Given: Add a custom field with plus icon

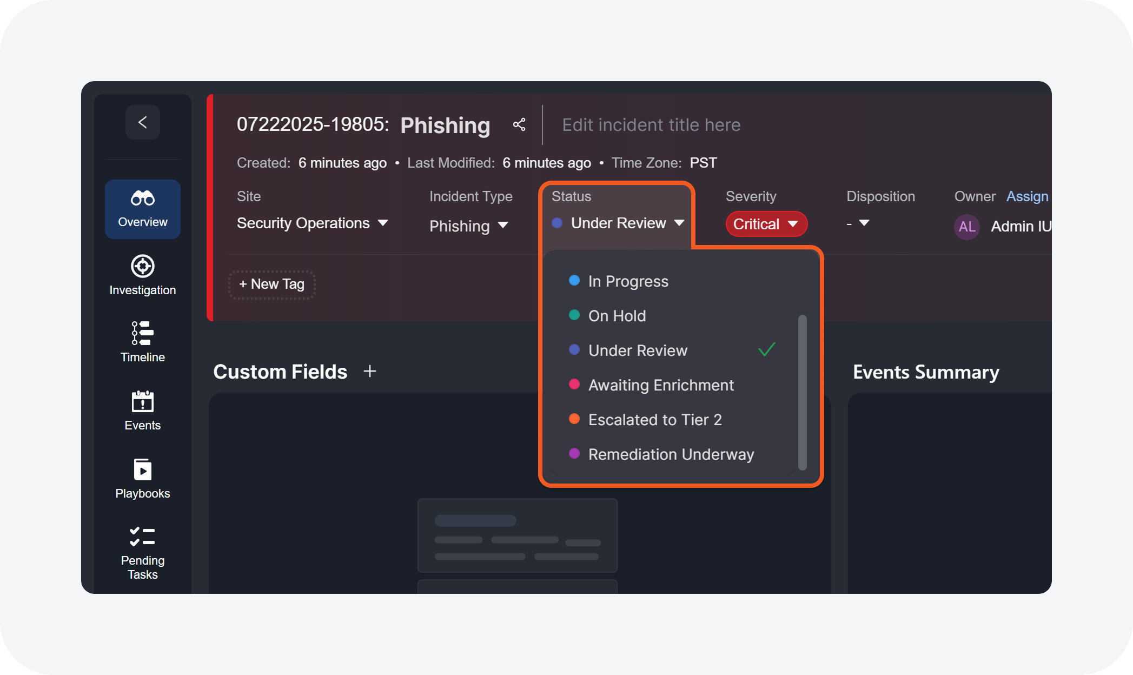Looking at the screenshot, I should pos(370,372).
